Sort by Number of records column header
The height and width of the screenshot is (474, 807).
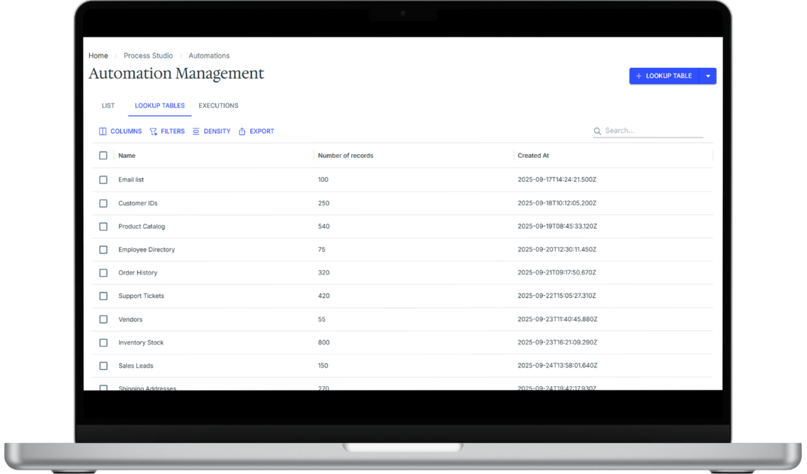tap(345, 156)
